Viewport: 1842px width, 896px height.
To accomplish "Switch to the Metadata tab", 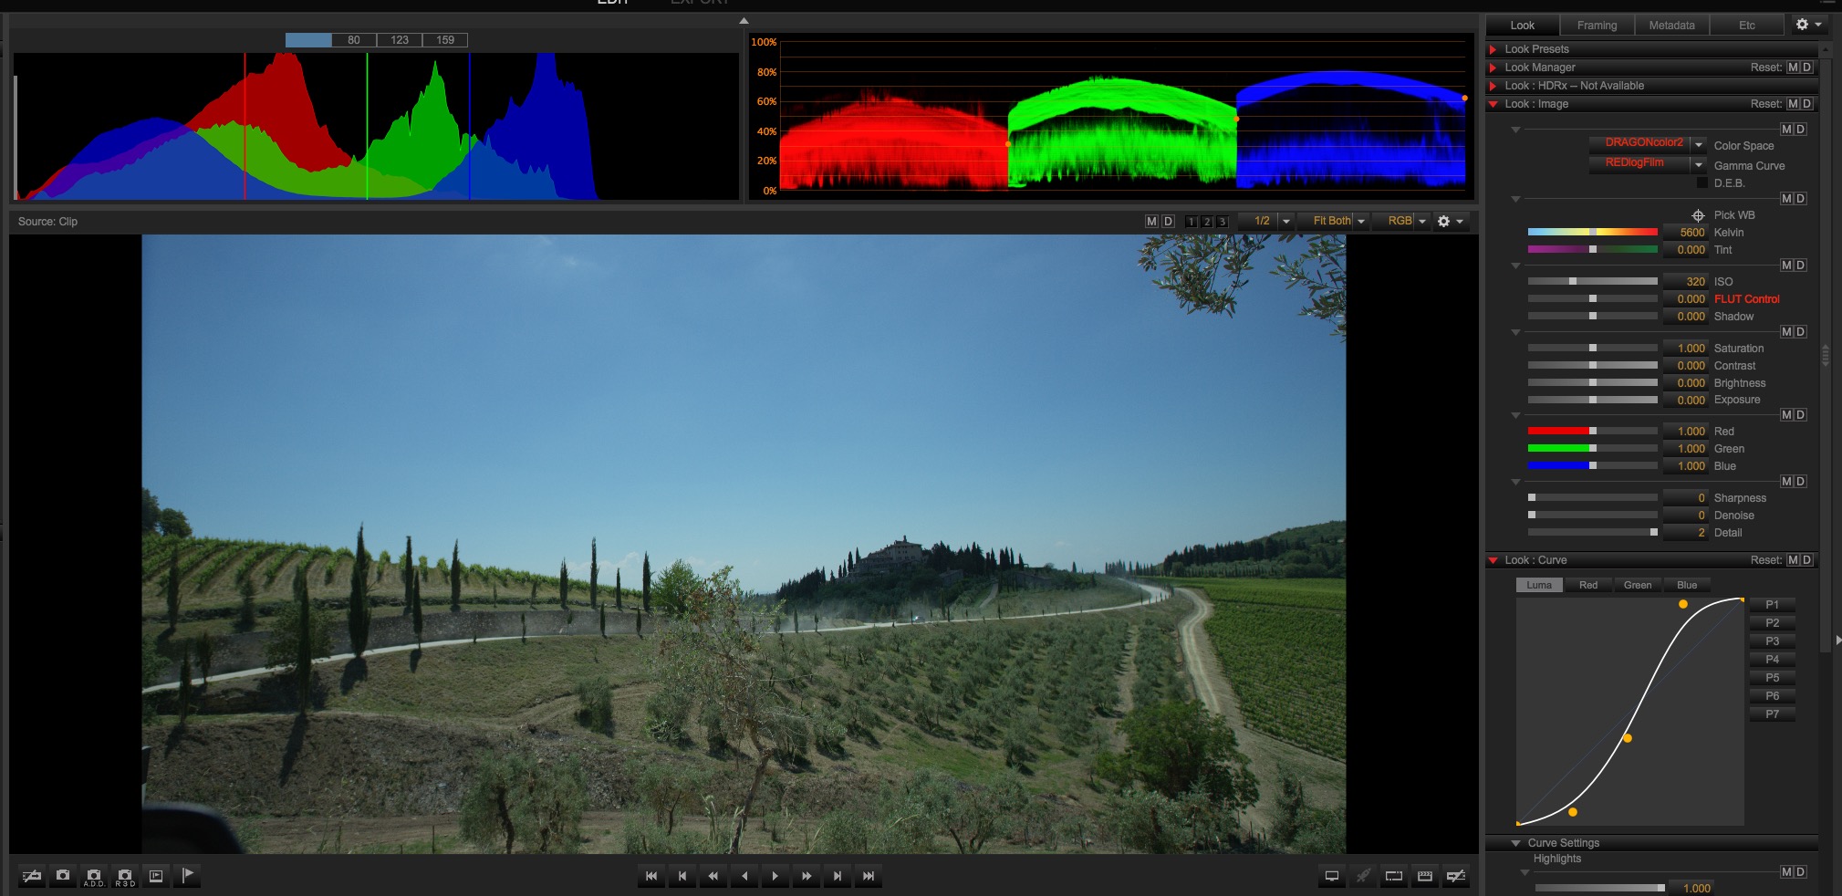I will tap(1671, 26).
